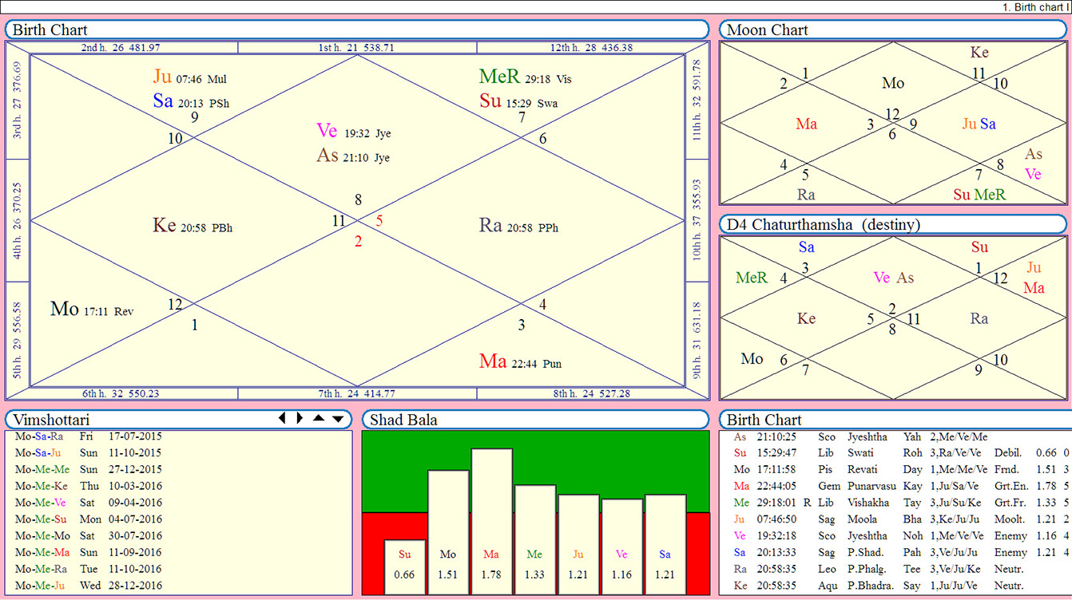Click the '7th h.' bottom header cell
Image resolution: width=1072 pixels, height=600 pixels.
point(356,393)
